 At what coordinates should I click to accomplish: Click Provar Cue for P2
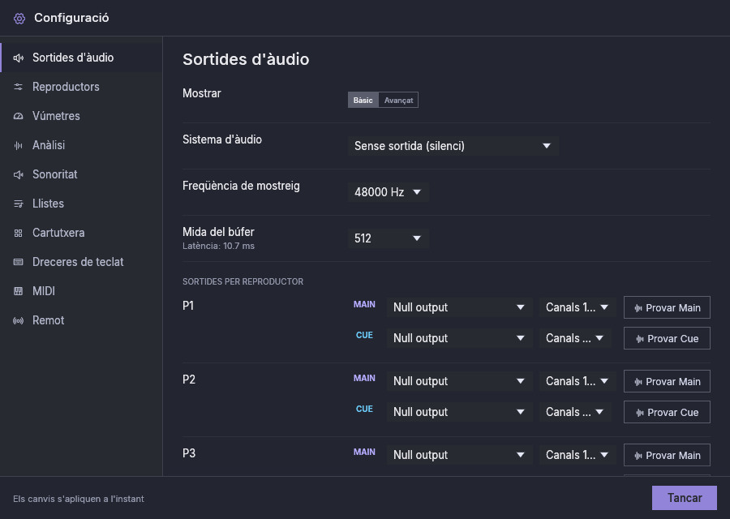pos(667,413)
